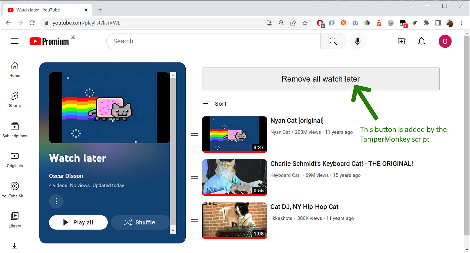Click in the YouTube search field

[214, 41]
